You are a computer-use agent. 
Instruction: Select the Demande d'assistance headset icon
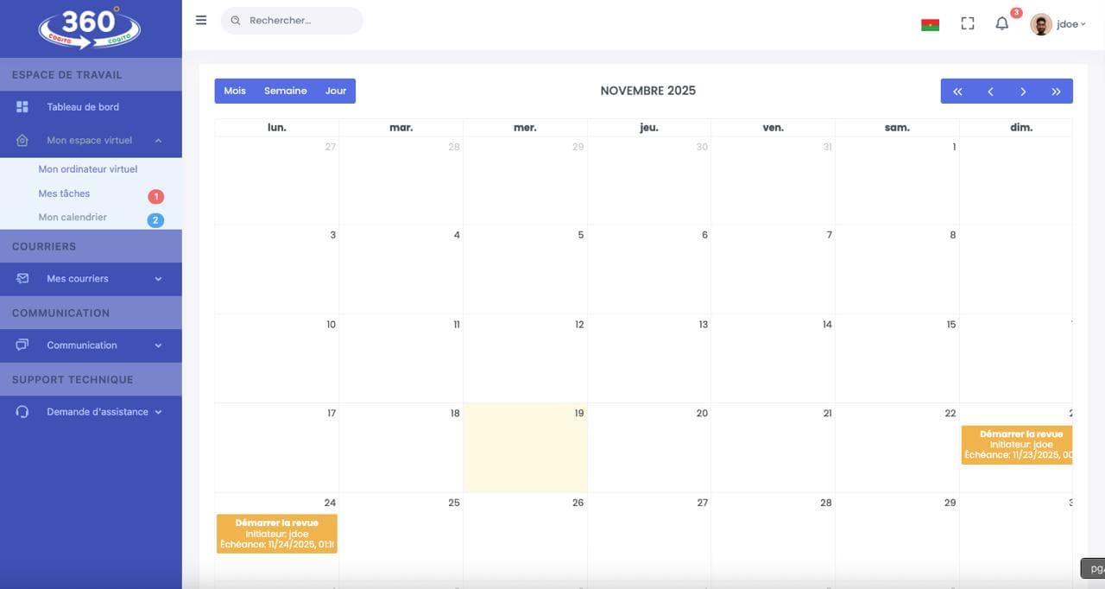[x=18, y=411]
